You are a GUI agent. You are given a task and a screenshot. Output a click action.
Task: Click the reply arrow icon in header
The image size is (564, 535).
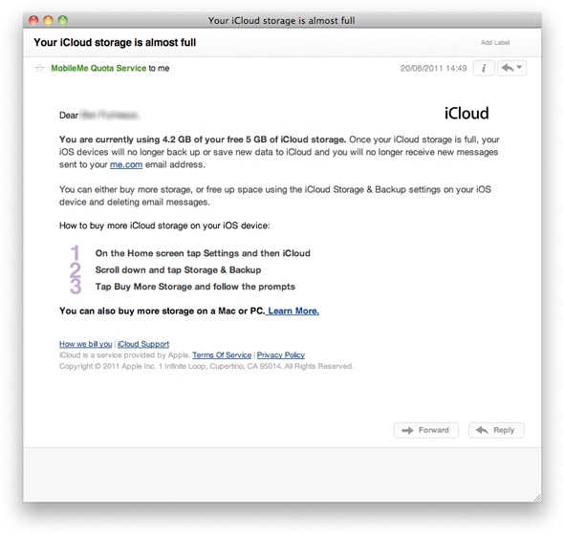(x=508, y=68)
